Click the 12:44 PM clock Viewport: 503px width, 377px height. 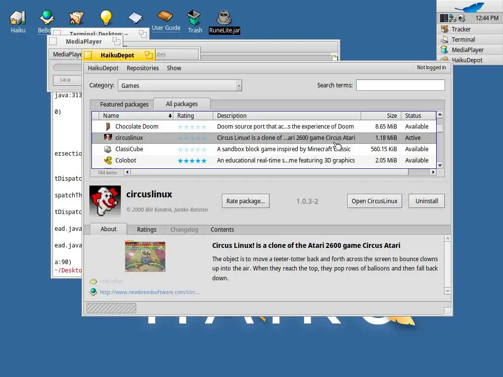click(x=487, y=18)
